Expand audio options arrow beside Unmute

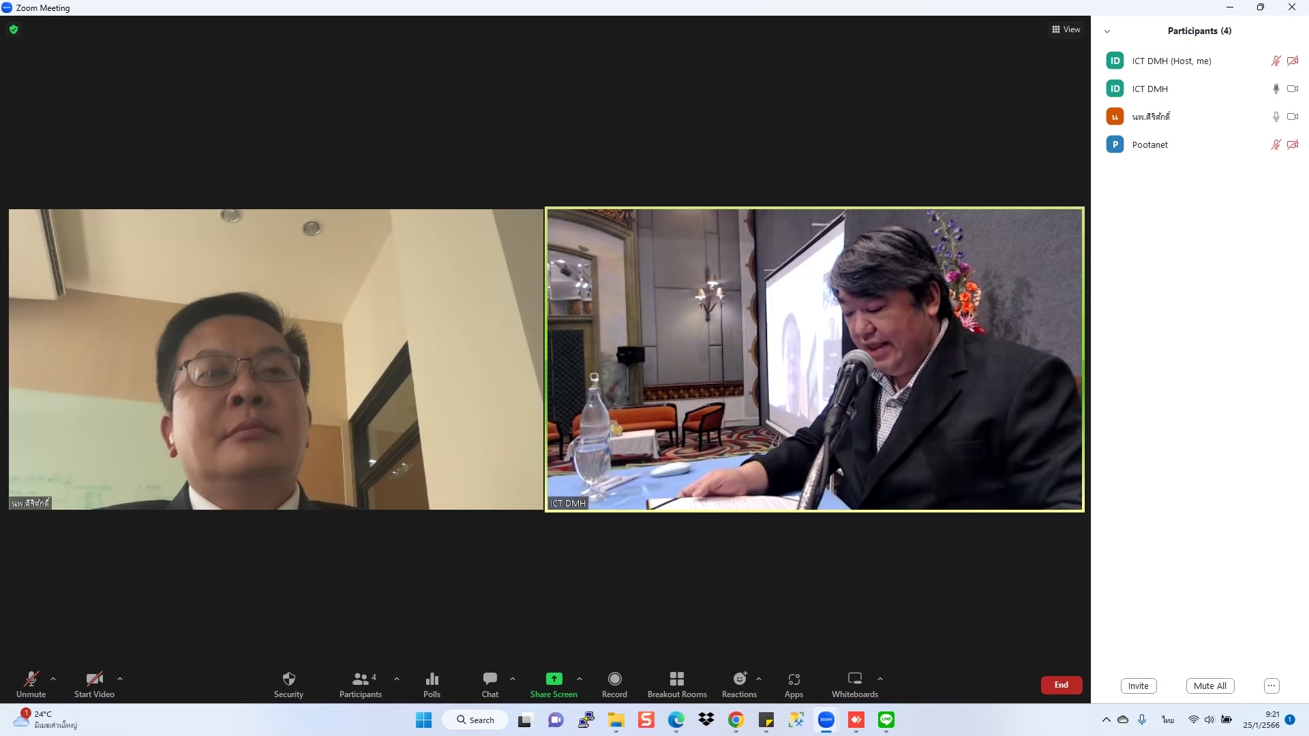[53, 679]
